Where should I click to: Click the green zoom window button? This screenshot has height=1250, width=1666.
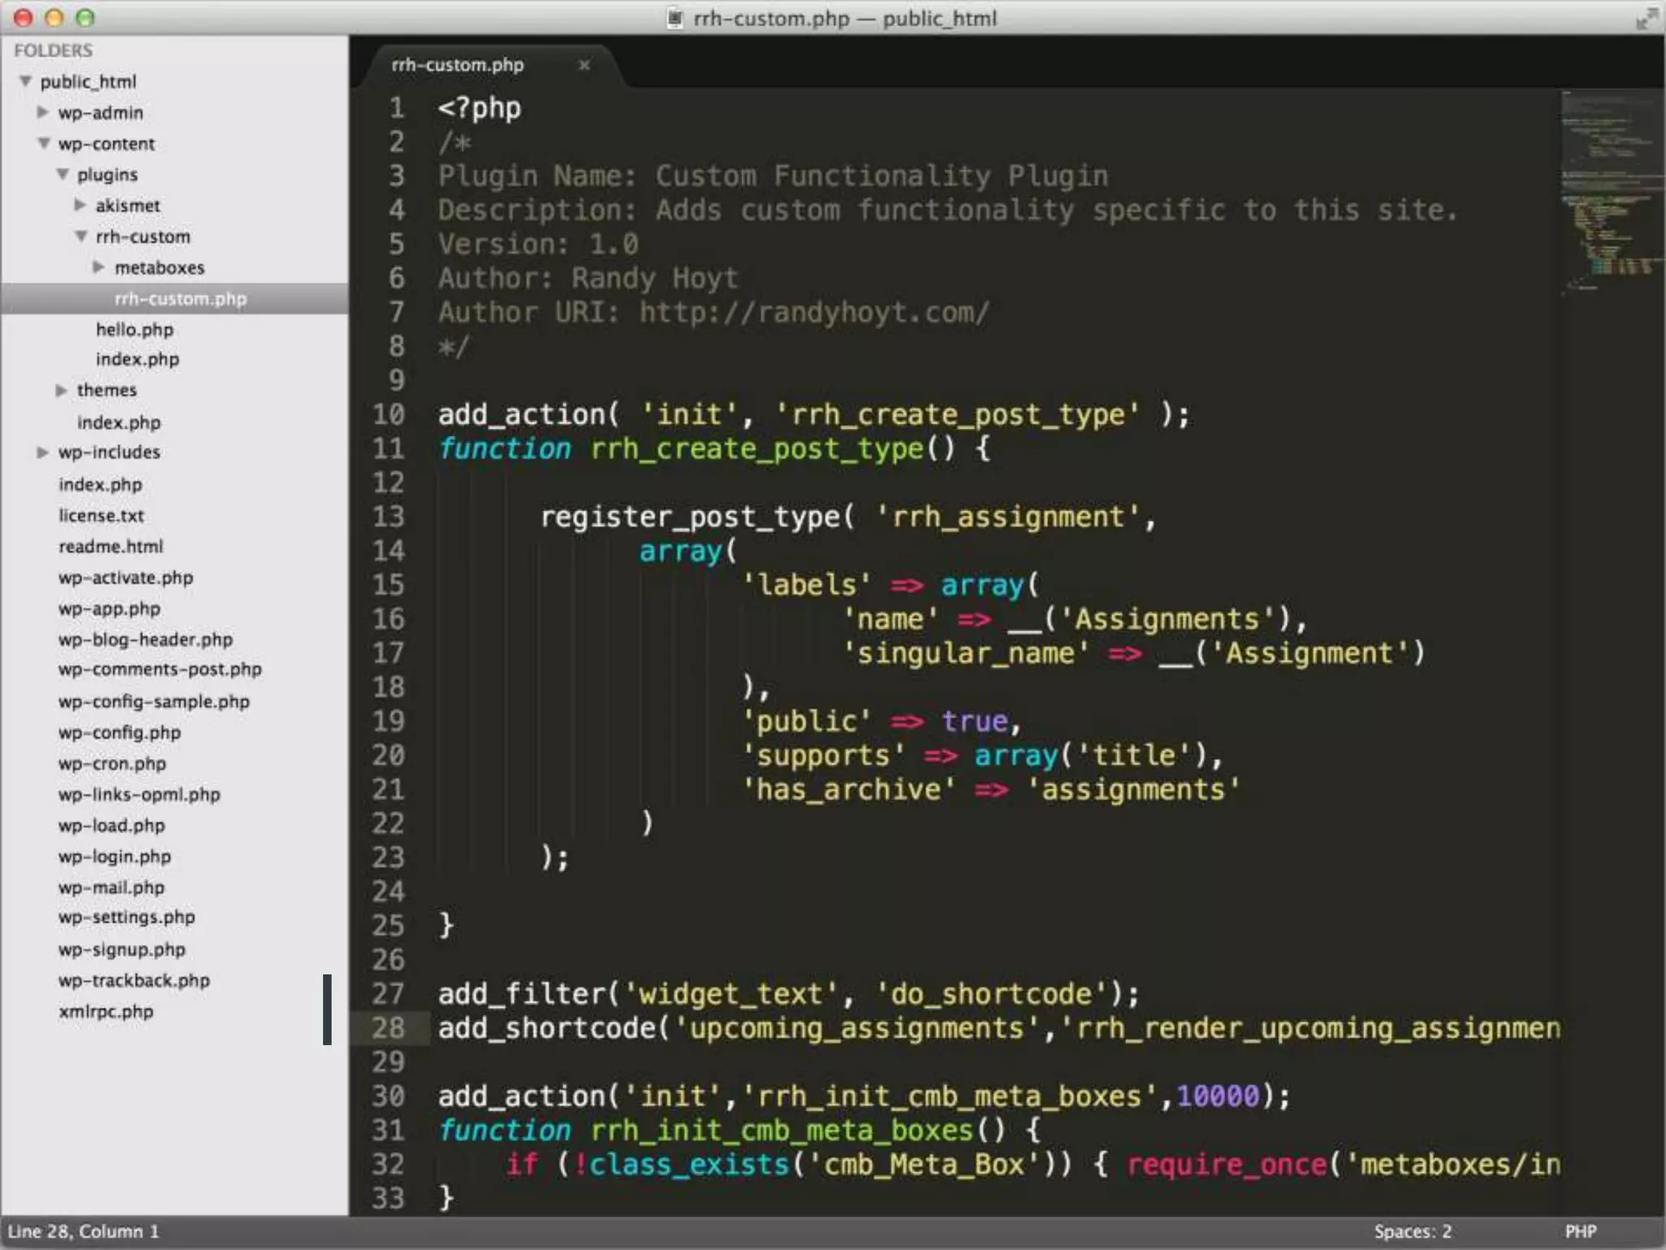click(x=85, y=18)
